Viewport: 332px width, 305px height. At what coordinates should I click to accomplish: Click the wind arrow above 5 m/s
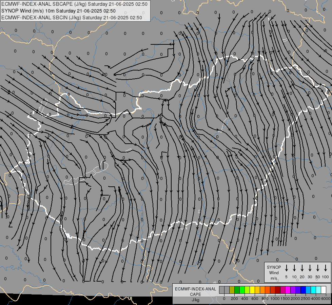(287, 268)
